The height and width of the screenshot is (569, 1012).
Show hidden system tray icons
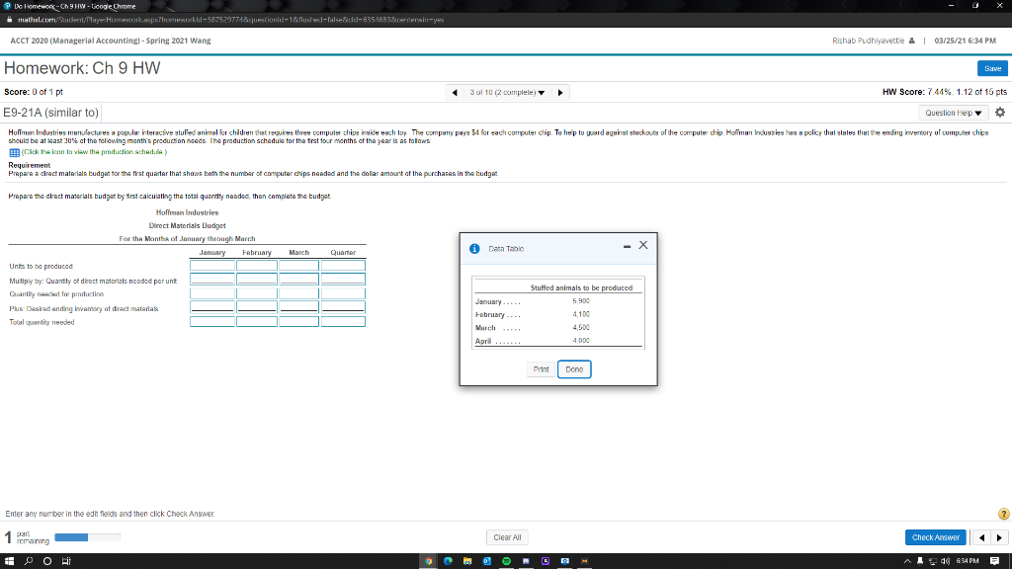coord(907,561)
